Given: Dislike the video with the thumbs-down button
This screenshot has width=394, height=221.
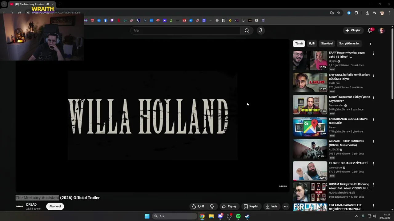Looking at the screenshot, I should click(x=212, y=206).
